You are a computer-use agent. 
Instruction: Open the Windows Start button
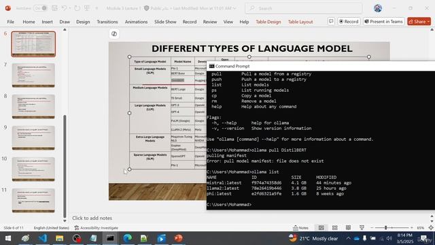coord(8,238)
